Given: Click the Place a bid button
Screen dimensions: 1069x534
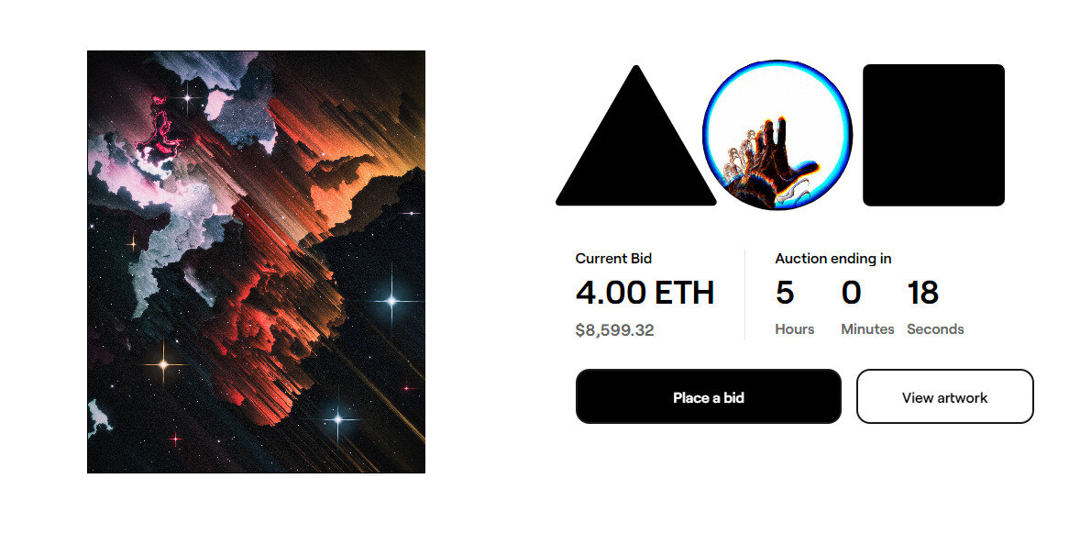Looking at the screenshot, I should [x=709, y=396].
